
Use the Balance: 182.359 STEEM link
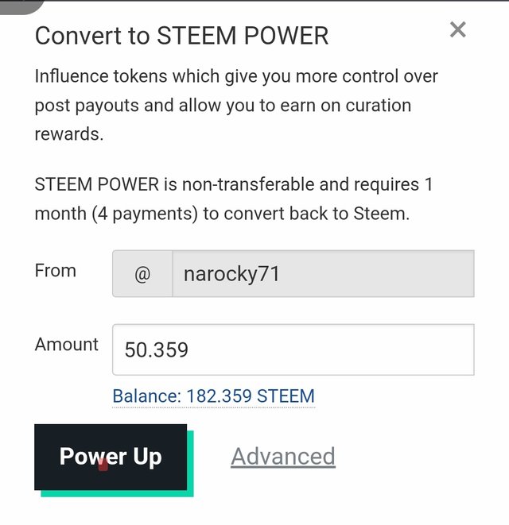click(x=214, y=396)
